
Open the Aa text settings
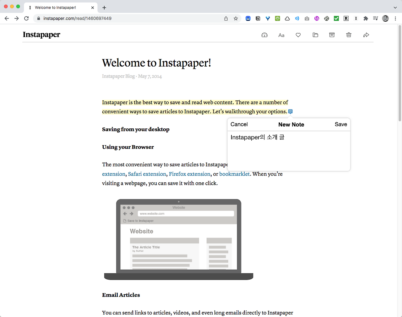coord(281,35)
